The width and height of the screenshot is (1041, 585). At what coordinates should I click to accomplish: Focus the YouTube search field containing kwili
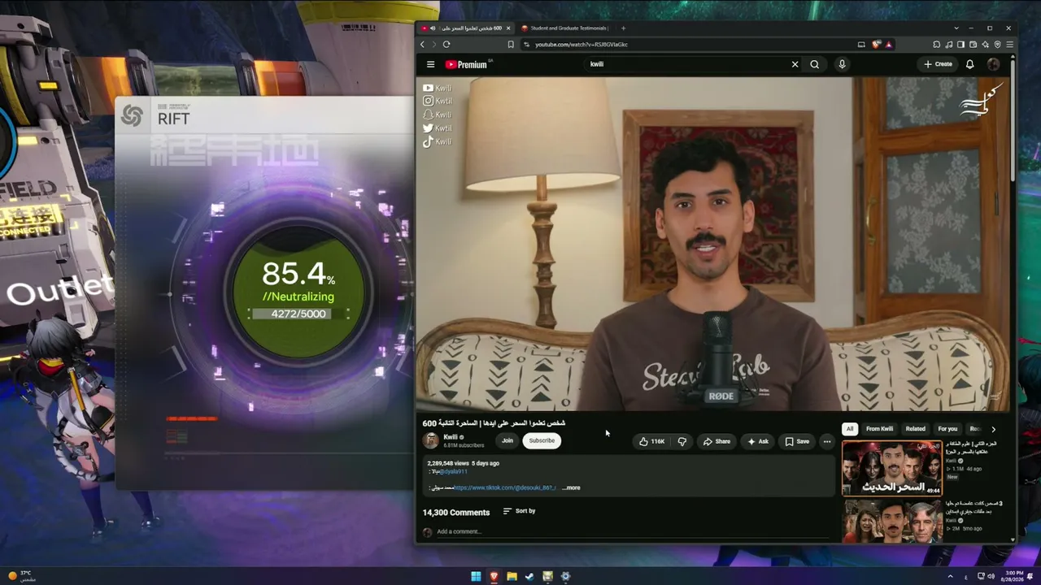[687, 64]
